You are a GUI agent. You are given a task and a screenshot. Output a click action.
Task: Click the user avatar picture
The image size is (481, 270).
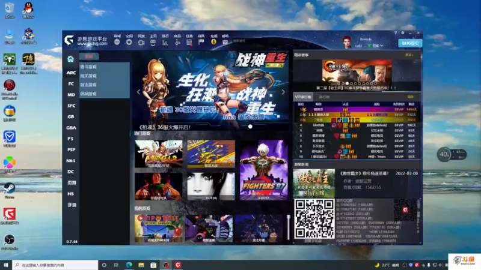[x=347, y=42]
